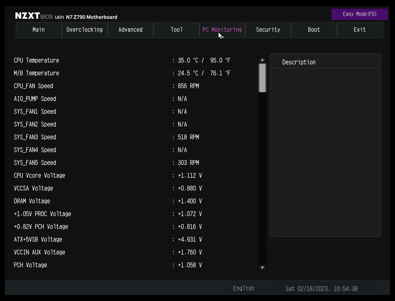Select the CPU_FAN Speed entry
Viewport: 395px width, 301px height.
(x=33, y=86)
